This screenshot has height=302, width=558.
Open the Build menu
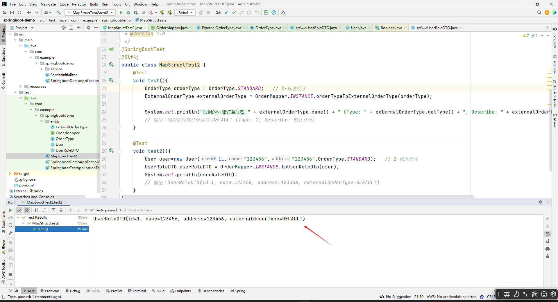click(94, 4)
